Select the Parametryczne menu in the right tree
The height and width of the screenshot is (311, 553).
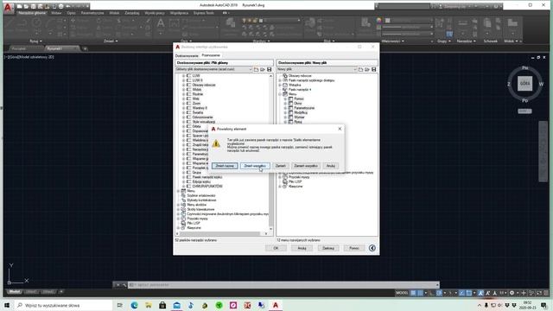coord(304,108)
